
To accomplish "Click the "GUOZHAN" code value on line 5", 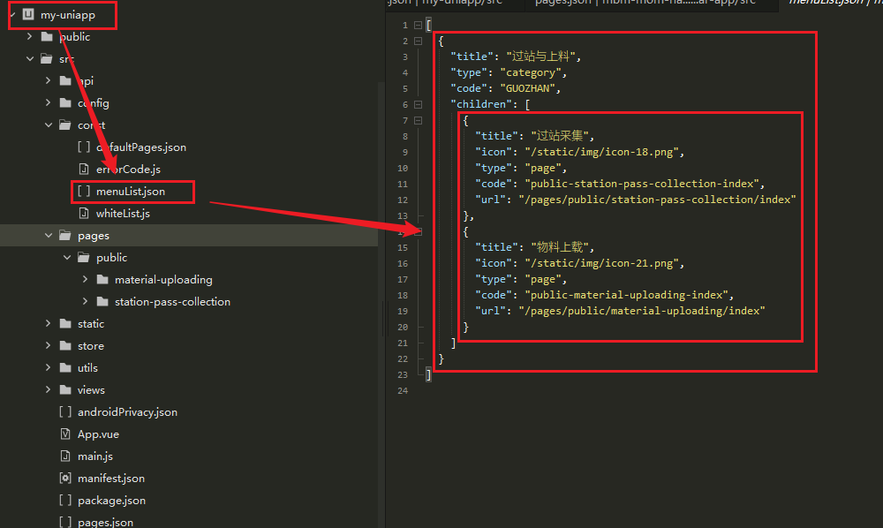I will pyautogui.click(x=531, y=88).
